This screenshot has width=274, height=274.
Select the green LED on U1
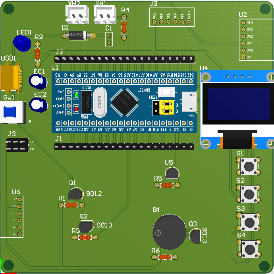coord(76,95)
